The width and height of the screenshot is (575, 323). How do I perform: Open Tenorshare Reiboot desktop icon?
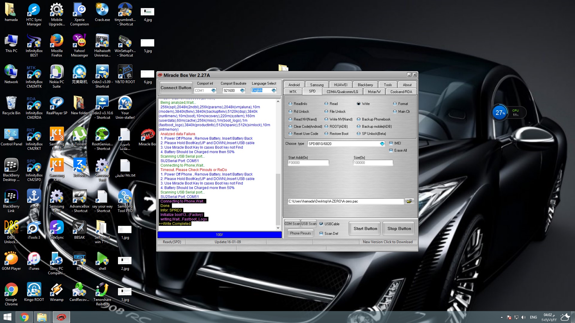[x=102, y=294]
